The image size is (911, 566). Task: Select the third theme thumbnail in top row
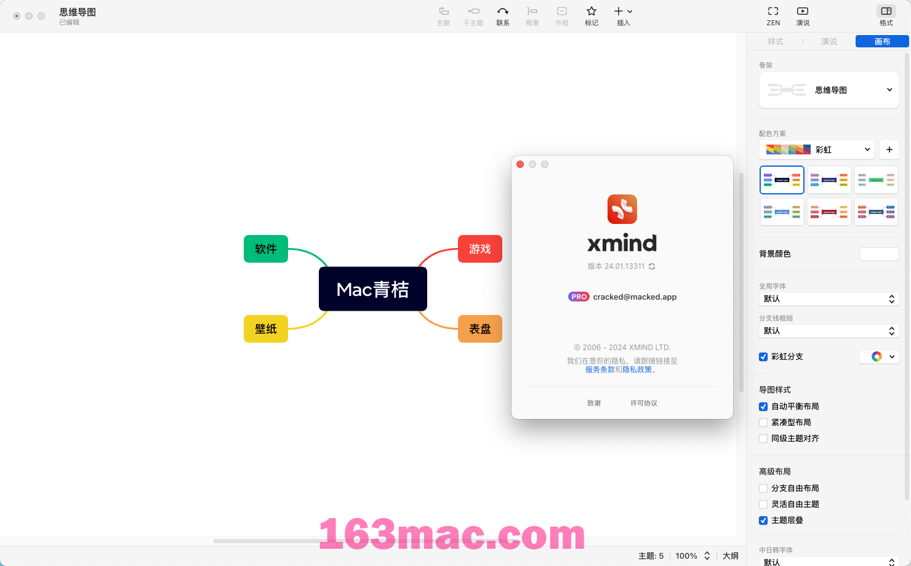click(877, 180)
